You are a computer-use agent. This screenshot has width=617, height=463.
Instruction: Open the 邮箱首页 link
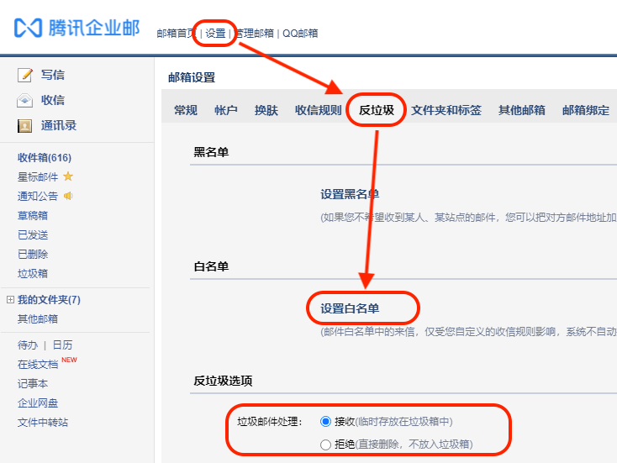click(x=176, y=34)
